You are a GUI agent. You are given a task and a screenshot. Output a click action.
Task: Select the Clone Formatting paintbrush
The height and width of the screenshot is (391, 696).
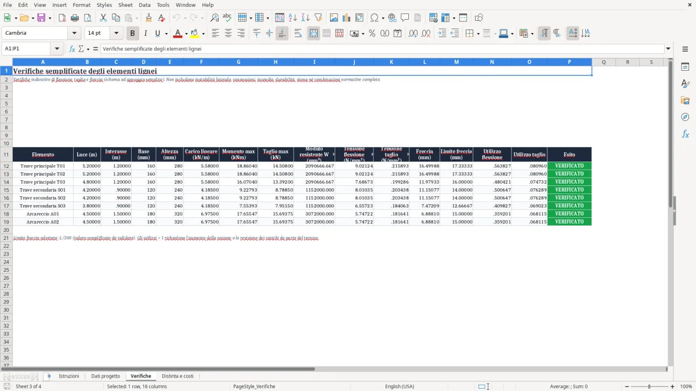coord(148,18)
